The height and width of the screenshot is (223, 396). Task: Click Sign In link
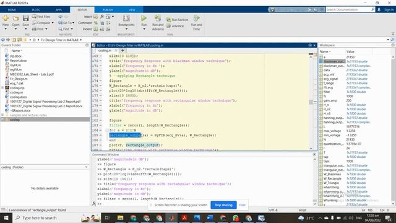[389, 10]
